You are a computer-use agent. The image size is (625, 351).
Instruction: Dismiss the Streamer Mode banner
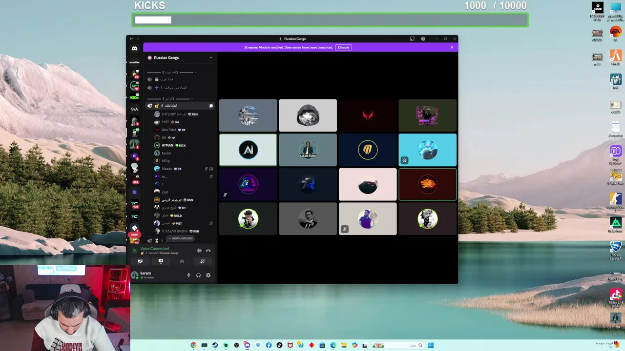452,47
